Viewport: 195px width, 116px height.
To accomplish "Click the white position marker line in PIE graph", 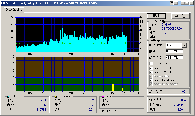I will coord(127,35).
